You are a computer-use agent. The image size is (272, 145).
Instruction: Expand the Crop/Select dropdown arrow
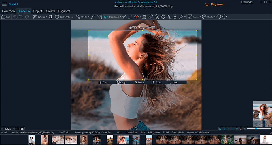pyautogui.click(x=120, y=17)
